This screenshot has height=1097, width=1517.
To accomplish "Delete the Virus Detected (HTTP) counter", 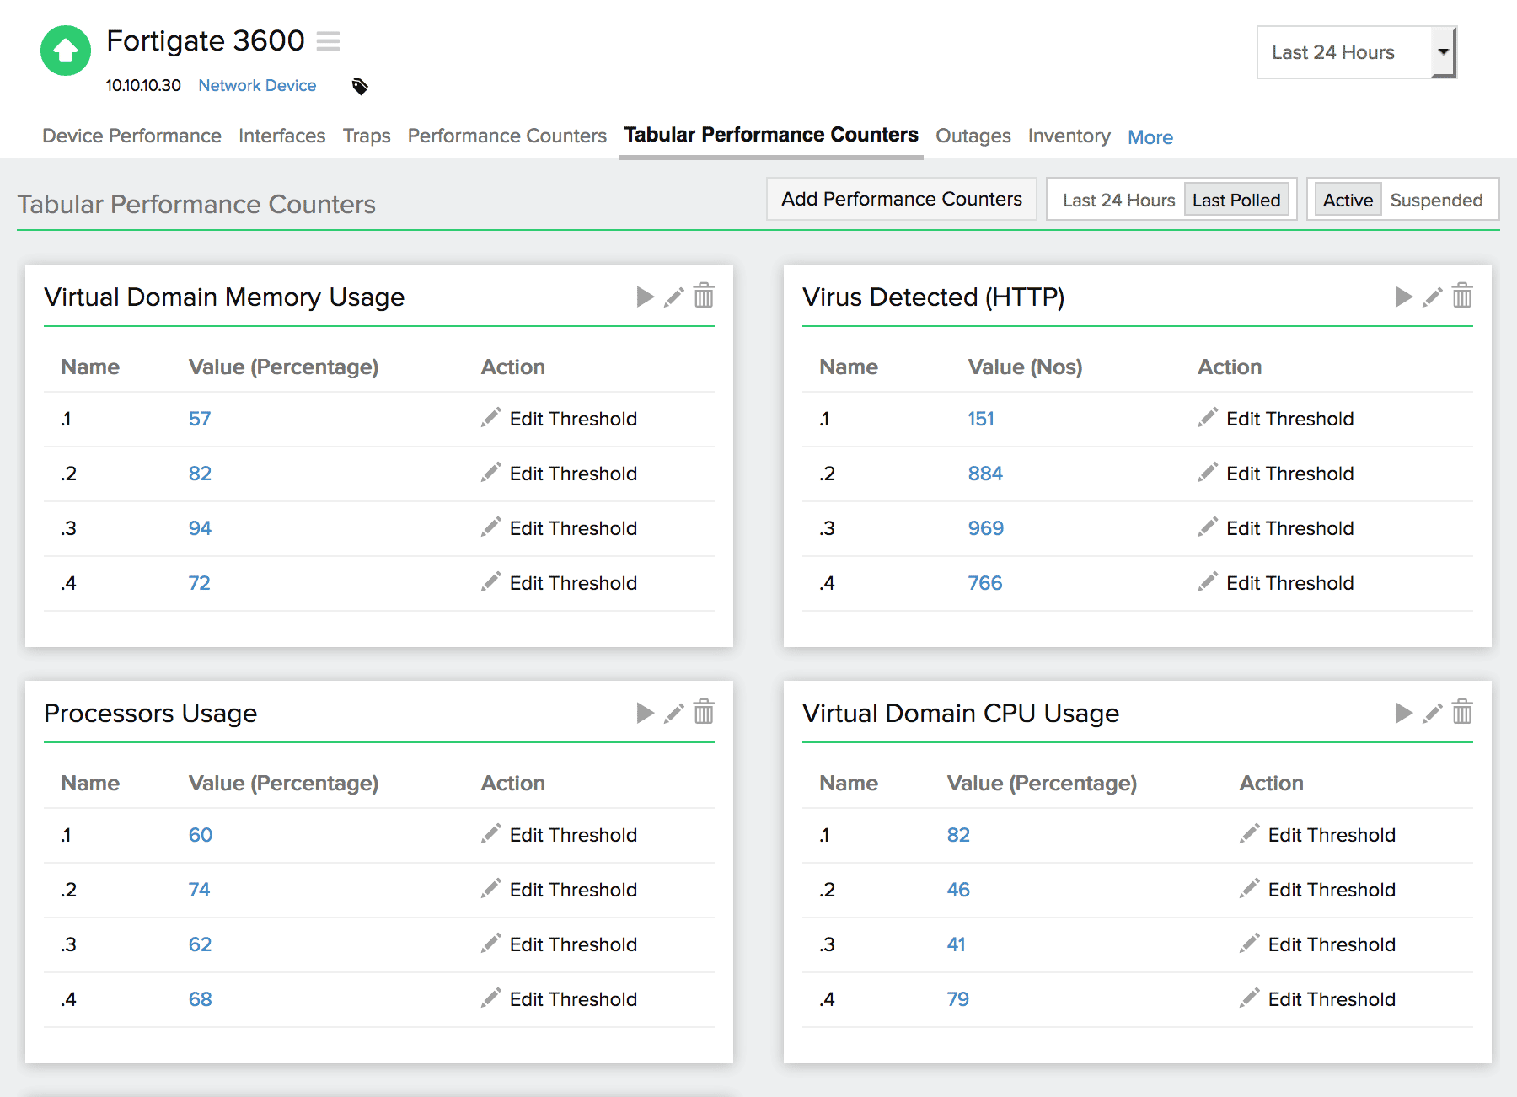I will tap(1462, 297).
